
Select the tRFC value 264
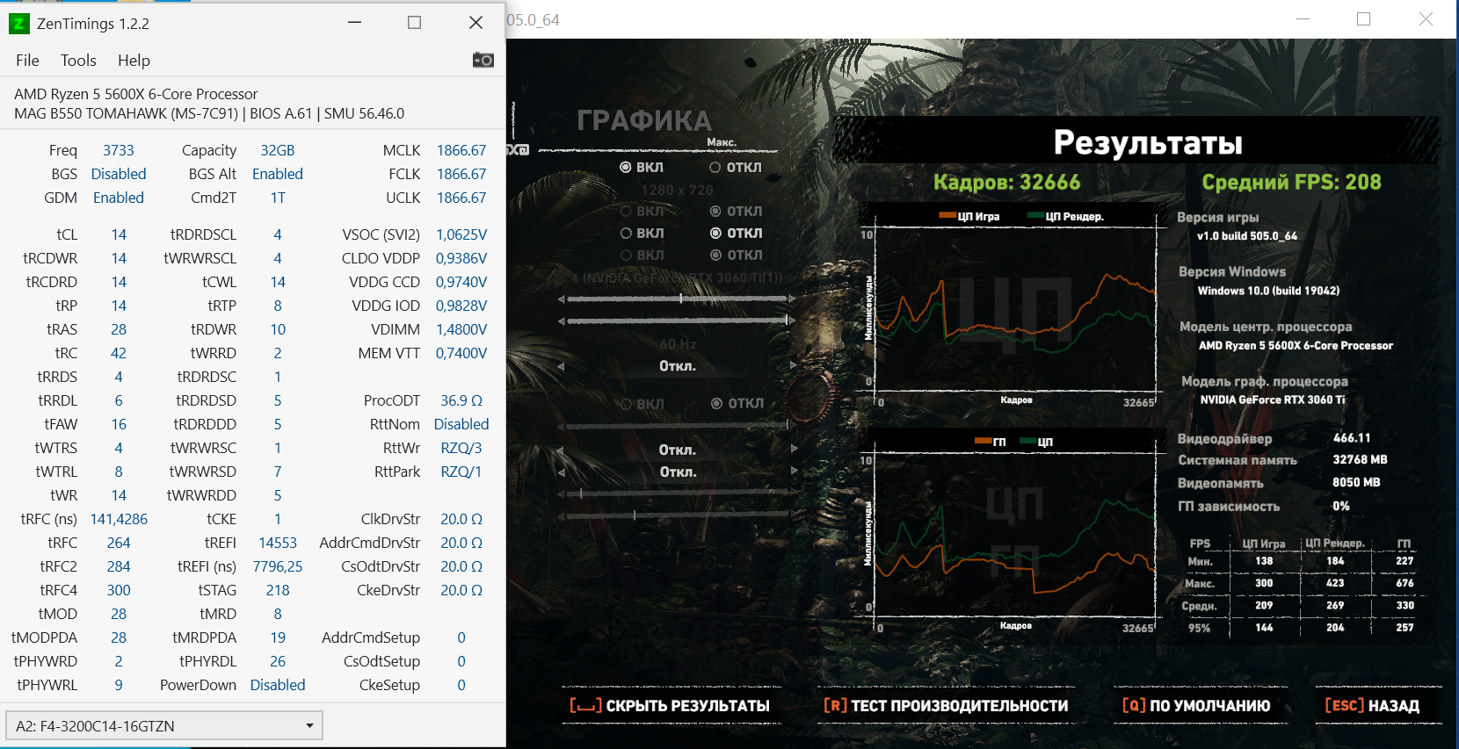click(x=119, y=543)
